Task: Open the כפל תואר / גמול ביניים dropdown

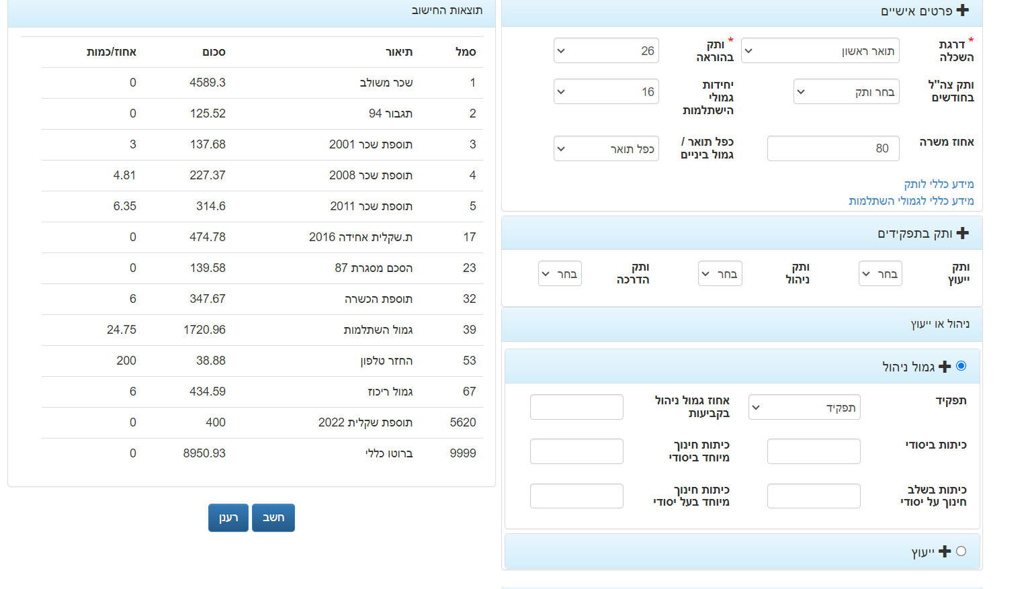Action: (x=606, y=148)
